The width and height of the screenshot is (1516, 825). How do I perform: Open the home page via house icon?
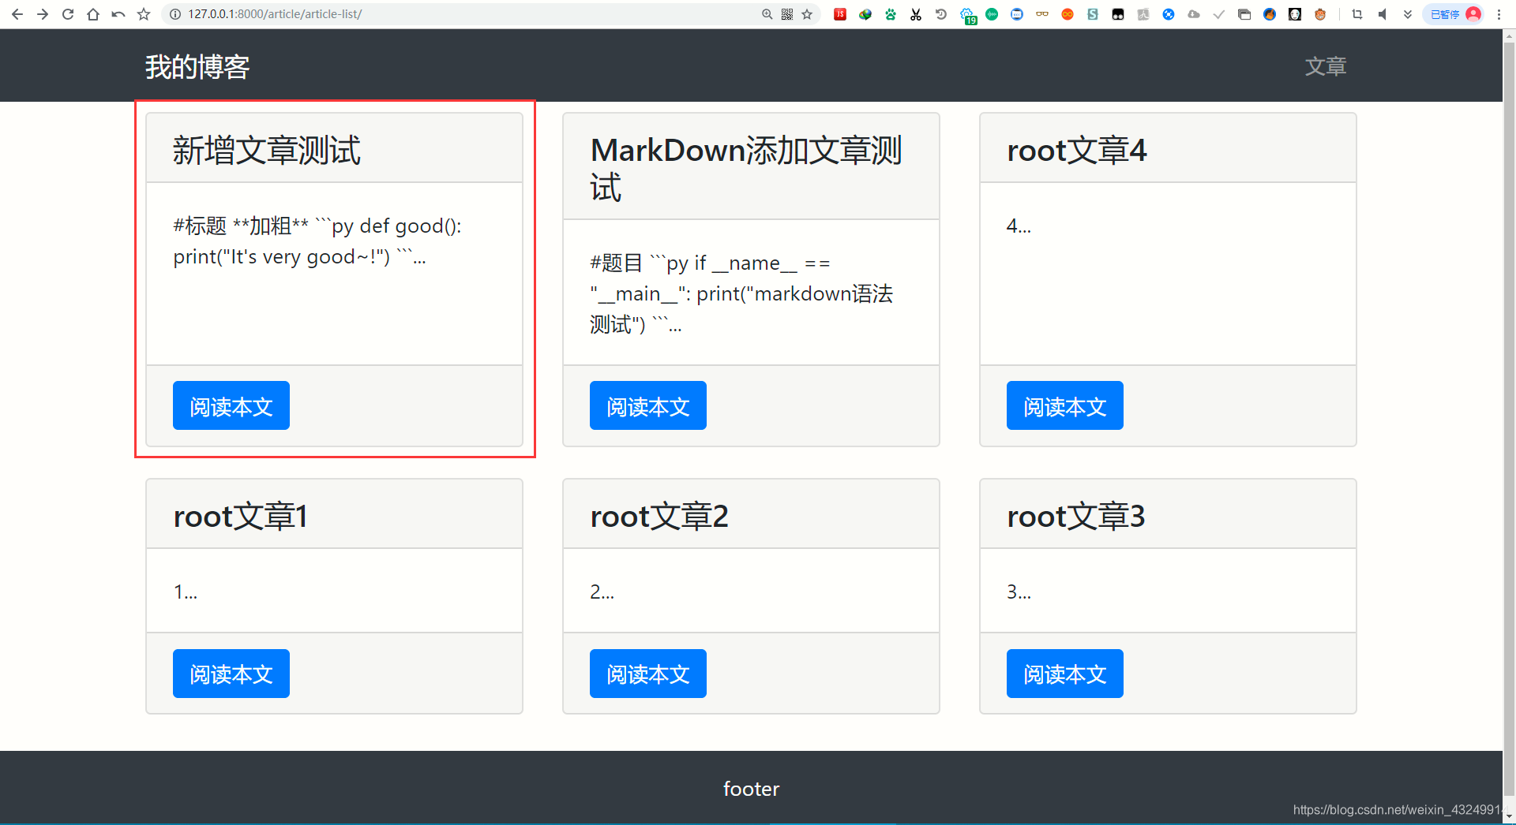point(93,14)
